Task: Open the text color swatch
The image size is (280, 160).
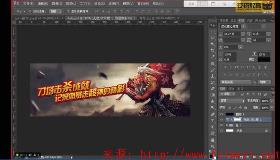Action: coord(264,59)
